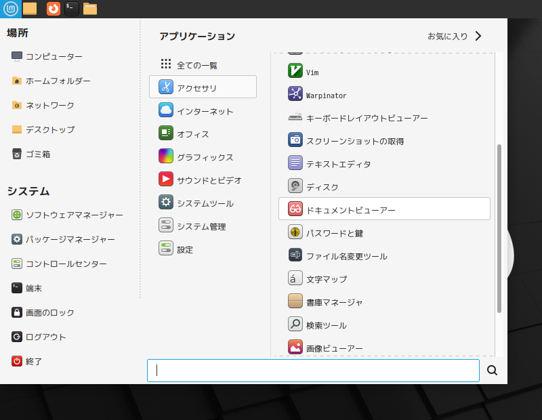The image size is (542, 420).
Task: Launch 文字マップ
Action: (x=384, y=279)
